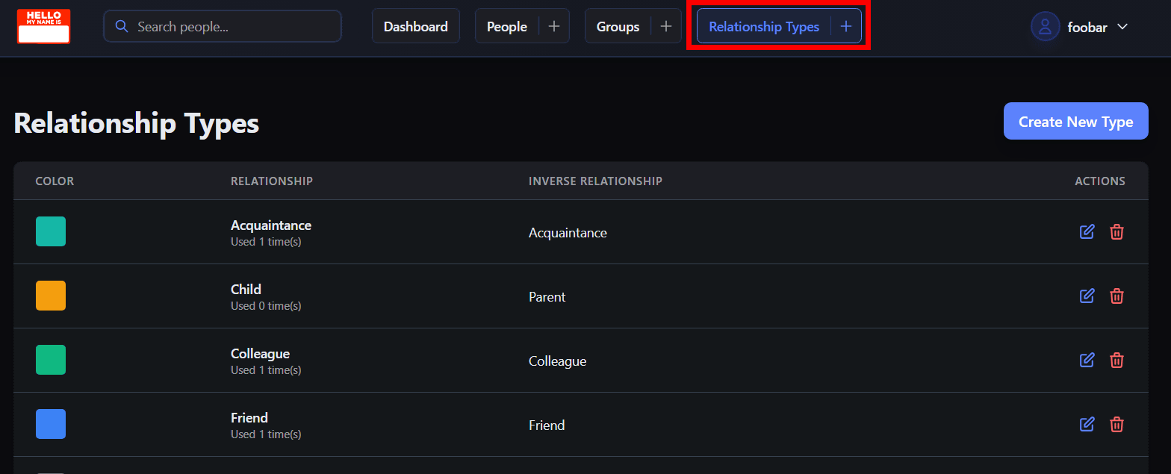Edit the Acquaintance relationship type
The image size is (1171, 474).
(x=1087, y=232)
